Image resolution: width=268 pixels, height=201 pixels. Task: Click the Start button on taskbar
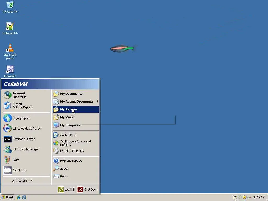tap(7, 197)
